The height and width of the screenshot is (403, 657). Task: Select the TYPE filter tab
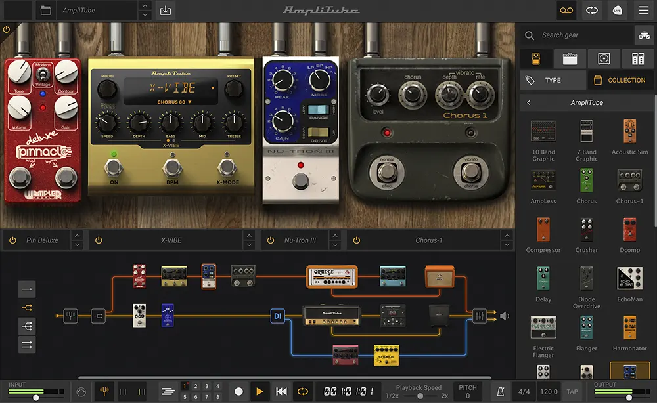[553, 80]
